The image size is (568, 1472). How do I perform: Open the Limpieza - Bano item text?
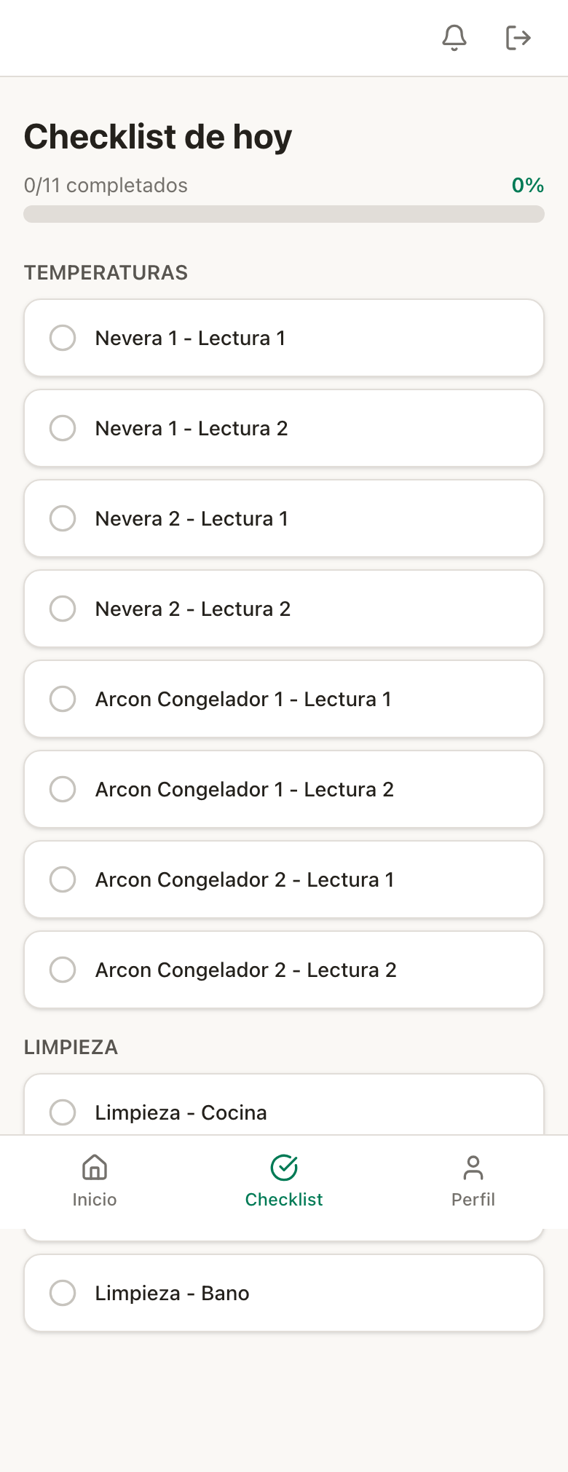coord(173,1293)
